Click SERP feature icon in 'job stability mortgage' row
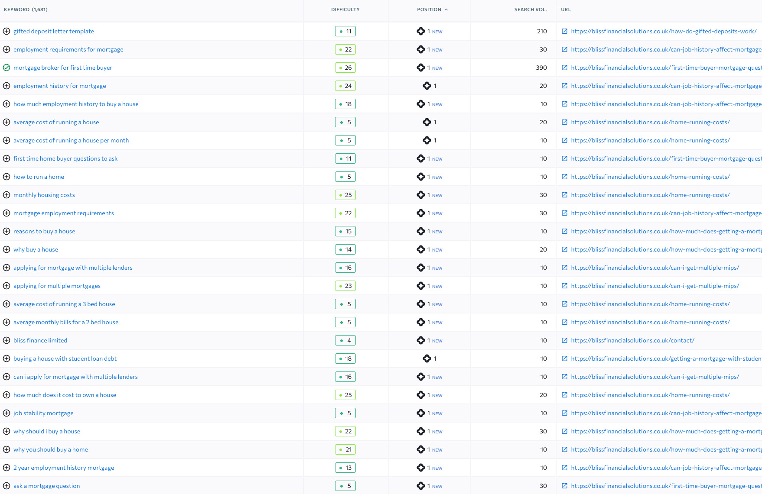The width and height of the screenshot is (762, 494). coord(421,413)
